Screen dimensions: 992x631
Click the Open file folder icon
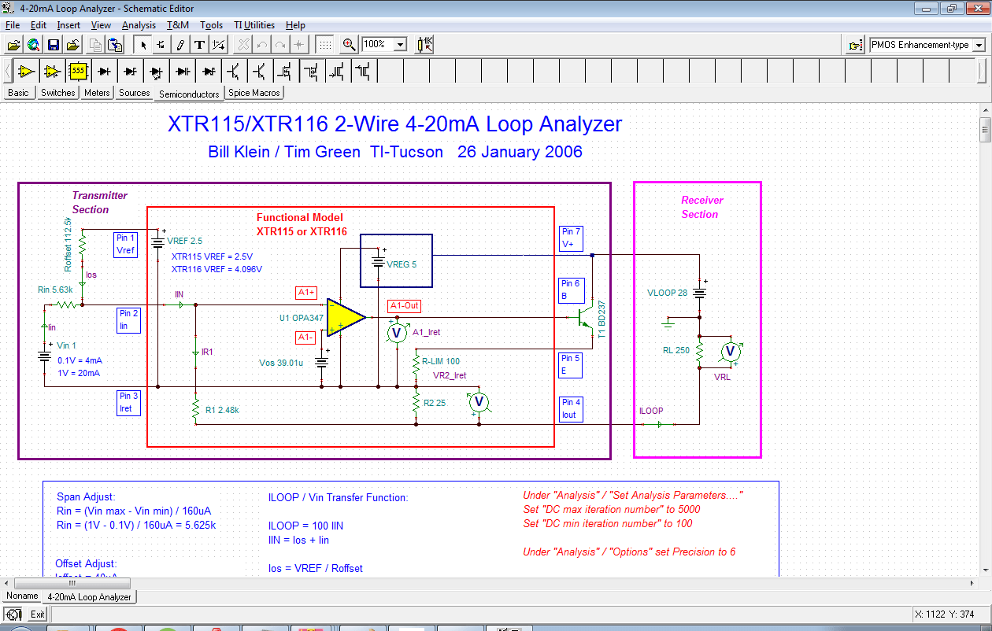tap(13, 45)
